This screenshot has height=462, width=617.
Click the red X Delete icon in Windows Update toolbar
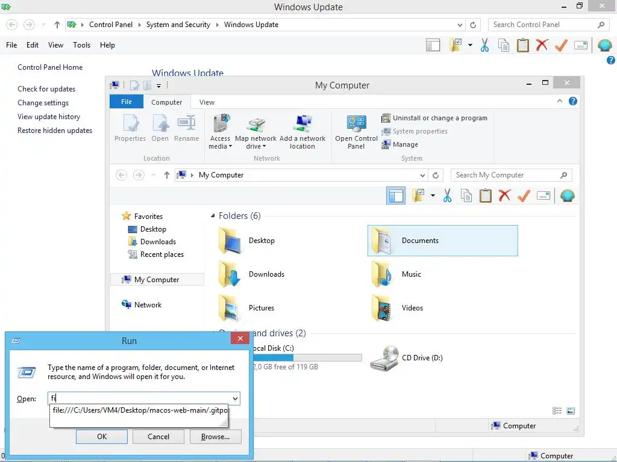coord(542,45)
